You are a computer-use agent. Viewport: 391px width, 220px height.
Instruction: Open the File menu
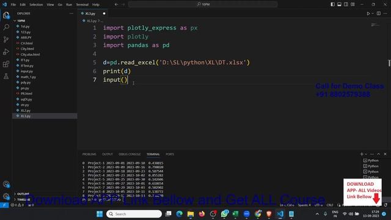[x=13, y=4]
